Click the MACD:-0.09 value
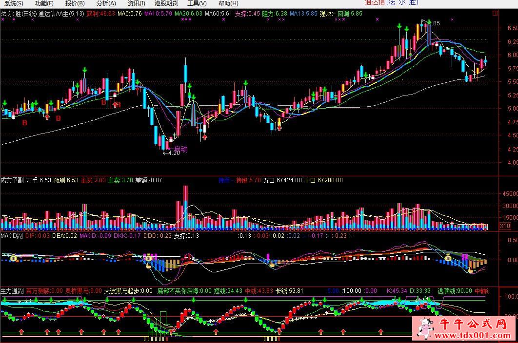 96,236
